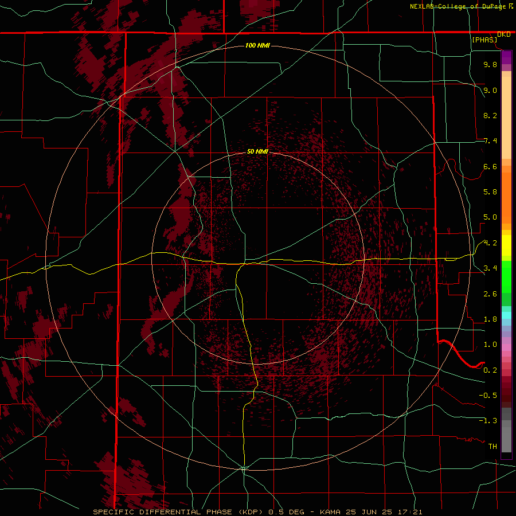Screen dimensions: 516x516
Task: Click the 8.2 scale value
Action: [490, 116]
